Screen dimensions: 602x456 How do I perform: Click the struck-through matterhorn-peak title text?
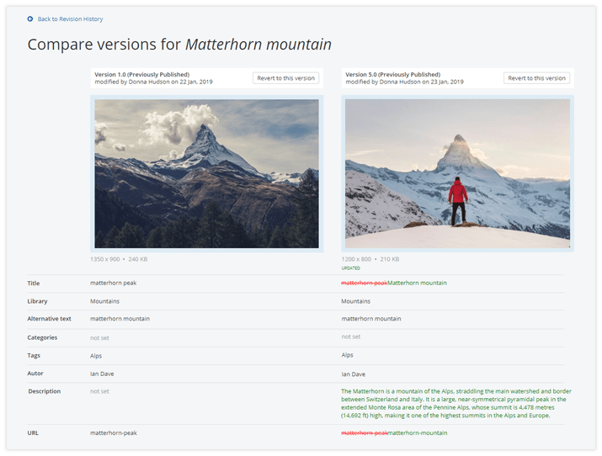364,284
